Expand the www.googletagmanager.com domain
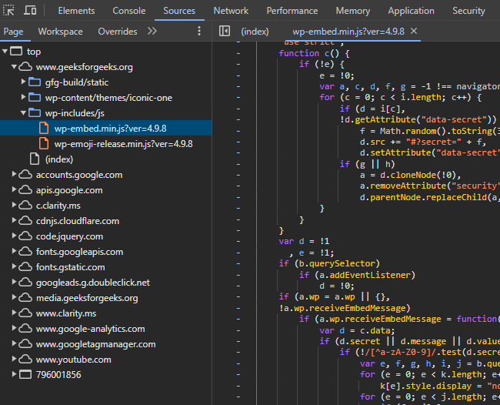 coord(14,343)
